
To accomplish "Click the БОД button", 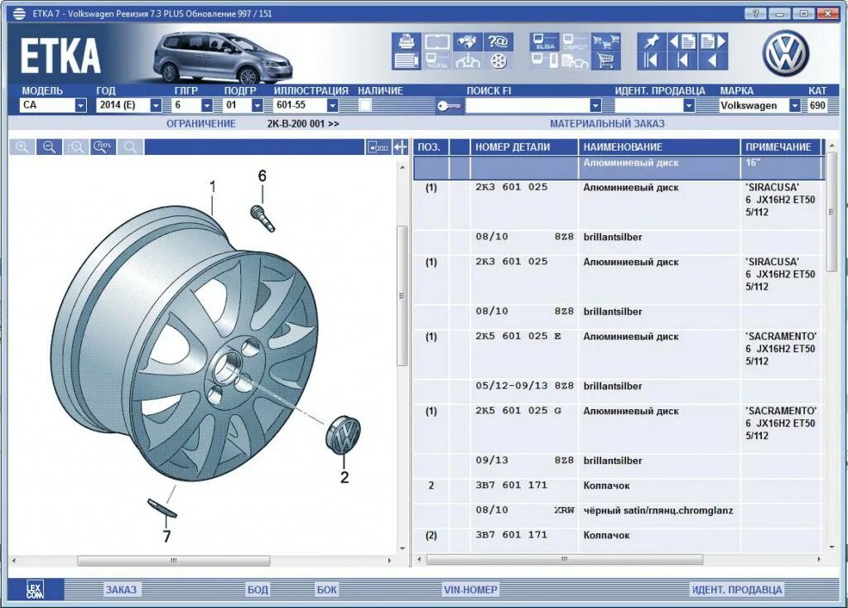I will click(x=258, y=590).
